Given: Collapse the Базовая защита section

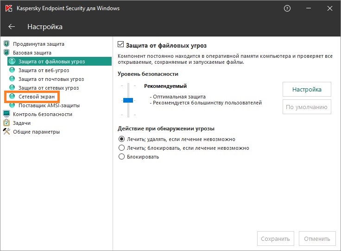Looking at the screenshot, I should click(x=32, y=53).
